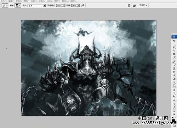Screen dimensions: 177x128
Task: Open the 文件 (File) menu
Action: coord(4,1)
